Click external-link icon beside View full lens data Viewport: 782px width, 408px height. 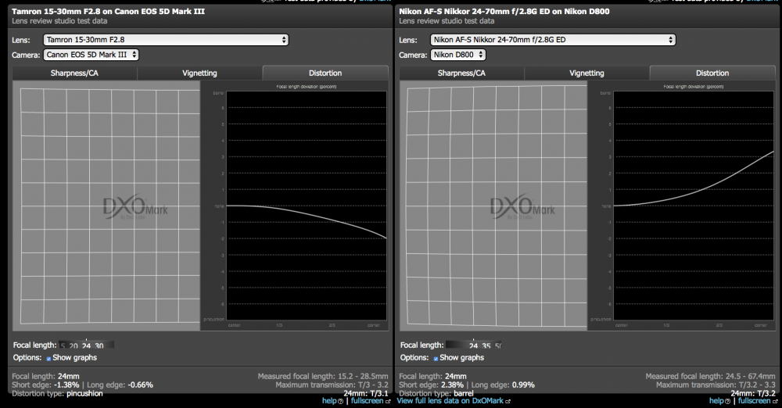coord(508,401)
